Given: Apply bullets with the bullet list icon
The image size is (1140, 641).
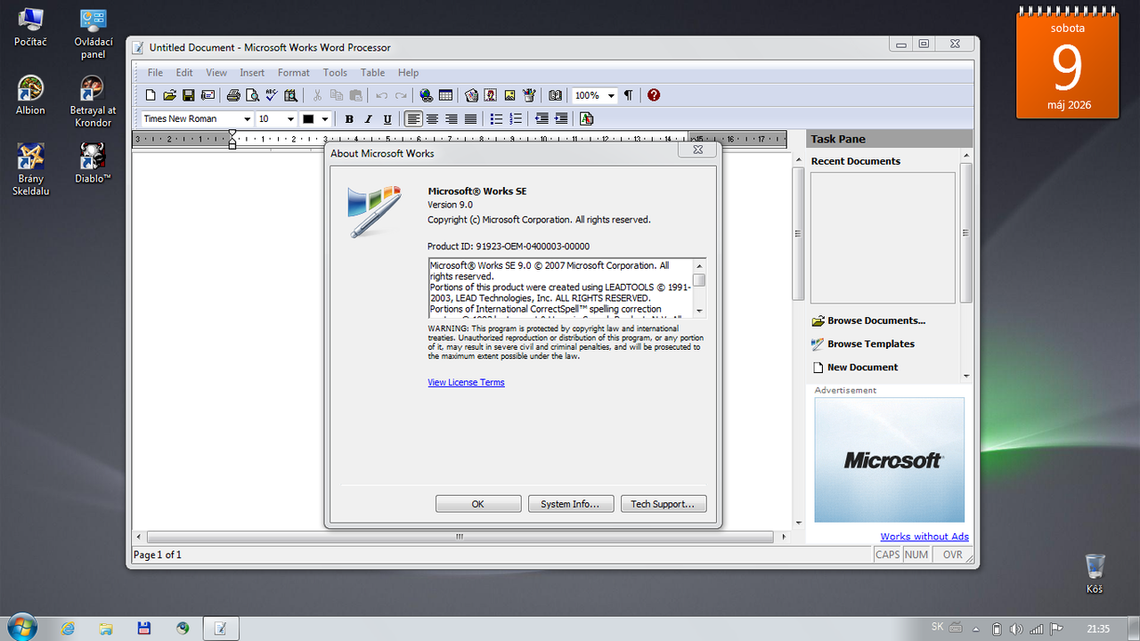Looking at the screenshot, I should 496,118.
